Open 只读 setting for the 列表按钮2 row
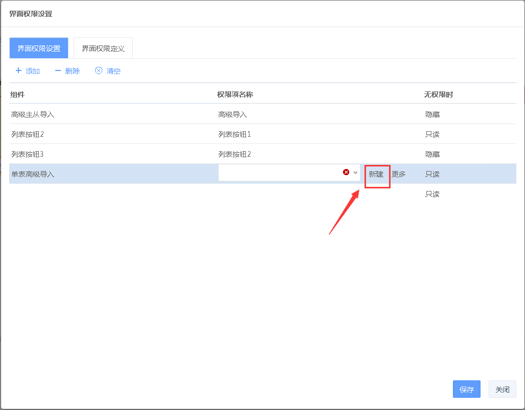Viewport: 525px width, 410px height. (x=432, y=134)
